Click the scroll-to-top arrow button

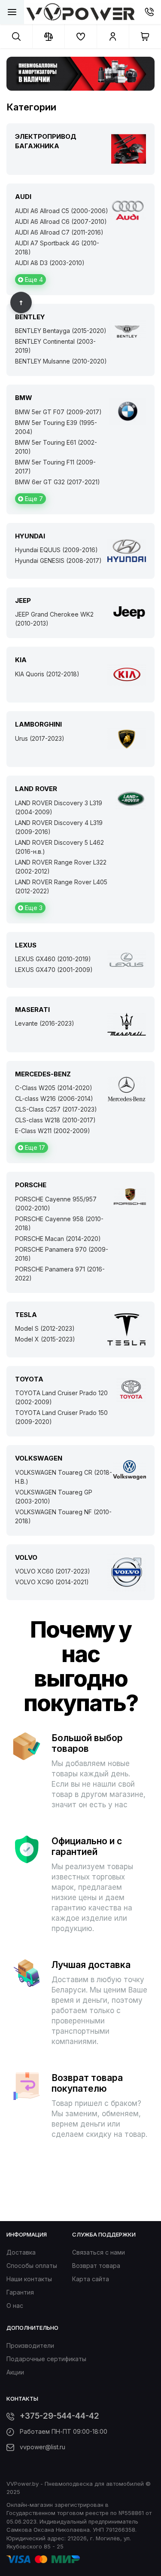21,301
